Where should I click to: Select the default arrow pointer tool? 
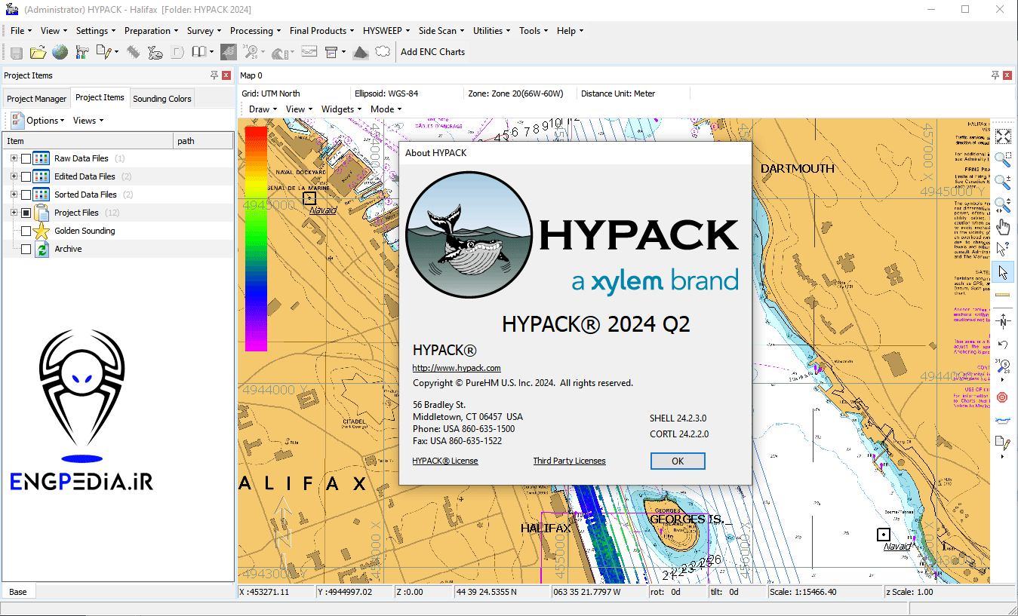click(1003, 272)
